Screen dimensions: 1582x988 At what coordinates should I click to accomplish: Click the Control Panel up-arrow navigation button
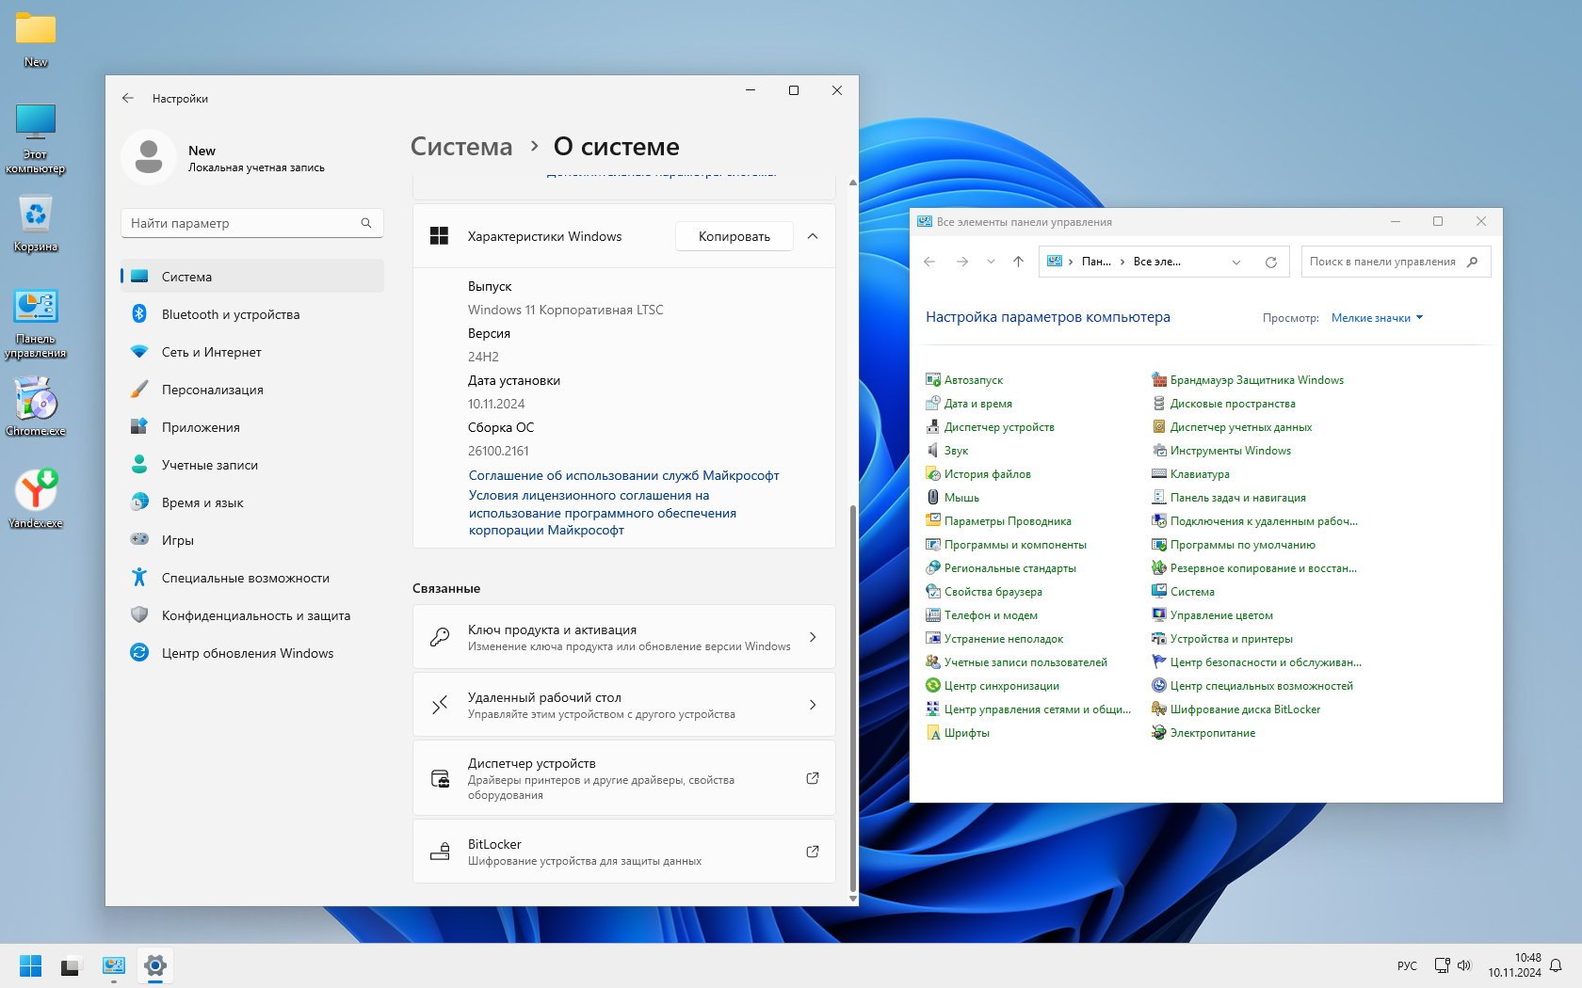(1018, 262)
